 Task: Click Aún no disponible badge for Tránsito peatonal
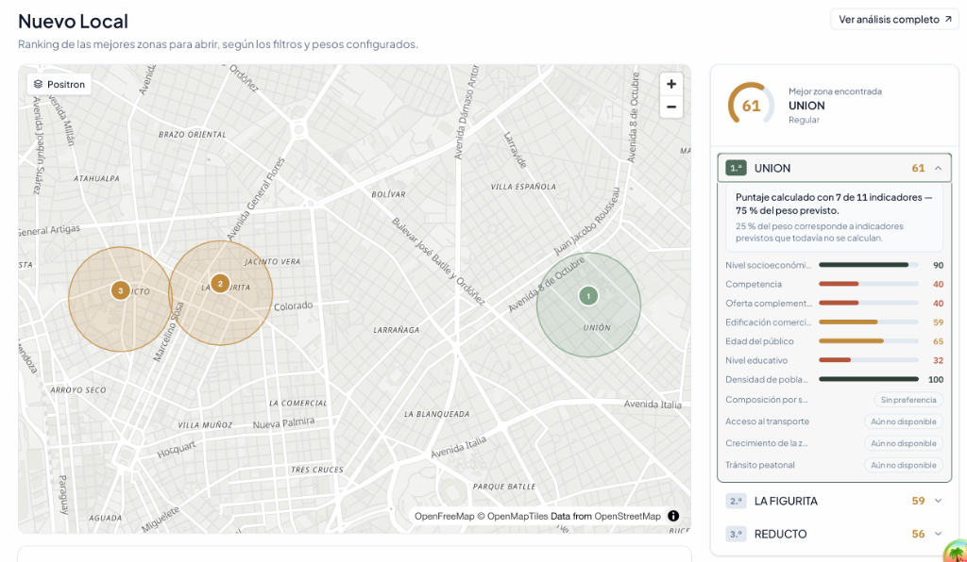(904, 466)
